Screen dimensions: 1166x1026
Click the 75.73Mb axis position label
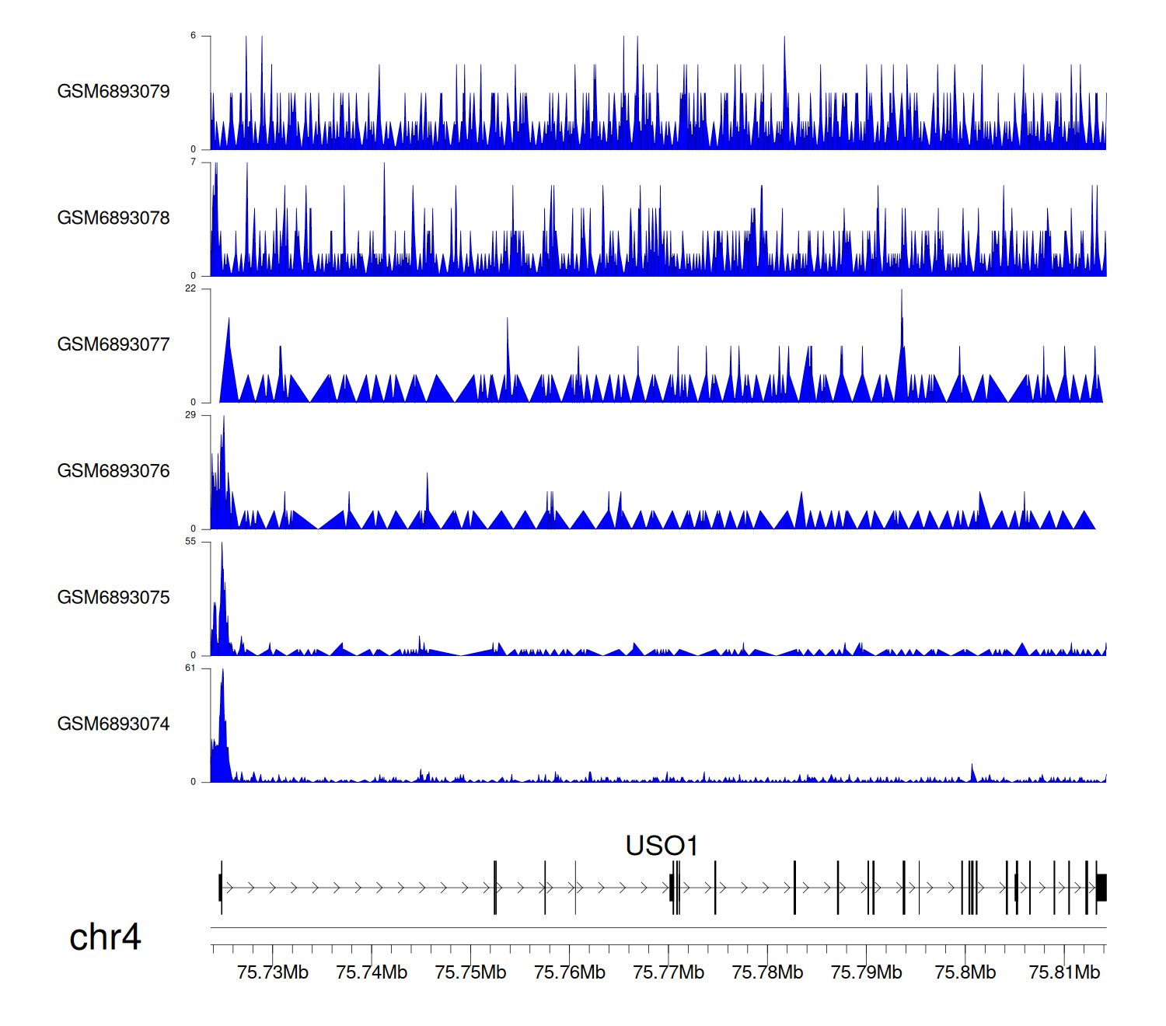click(x=273, y=972)
